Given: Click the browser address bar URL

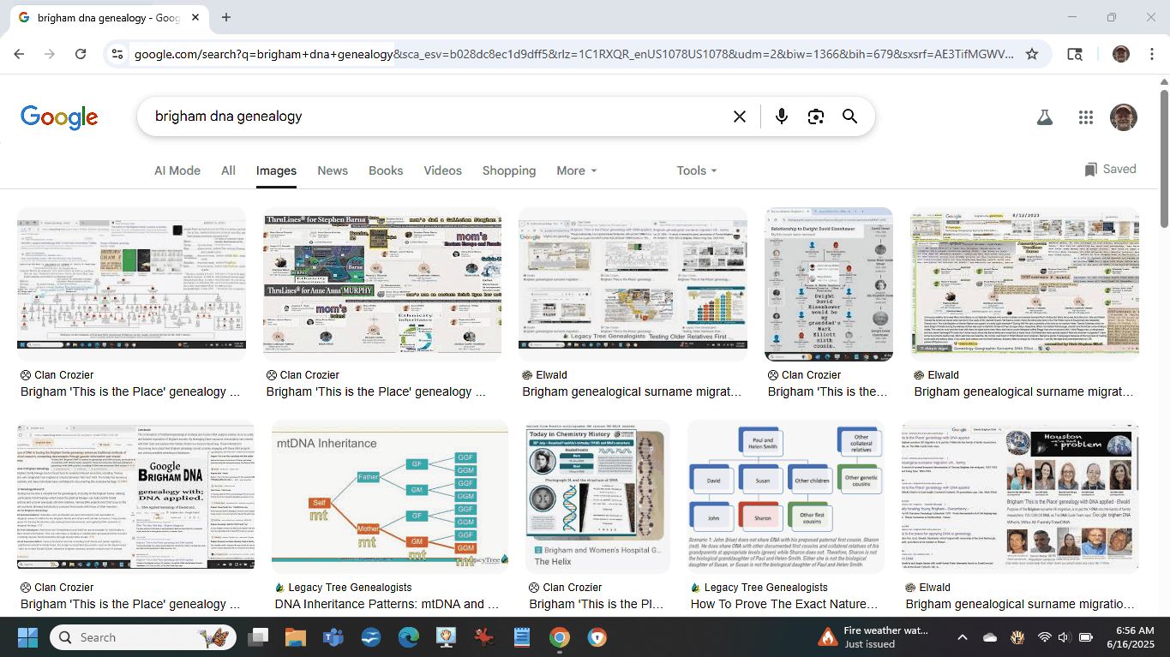Looking at the screenshot, I should 574,54.
